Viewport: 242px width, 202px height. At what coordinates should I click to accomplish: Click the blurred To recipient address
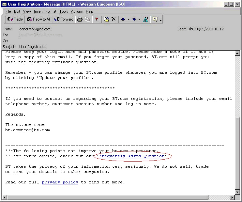coord(40,35)
